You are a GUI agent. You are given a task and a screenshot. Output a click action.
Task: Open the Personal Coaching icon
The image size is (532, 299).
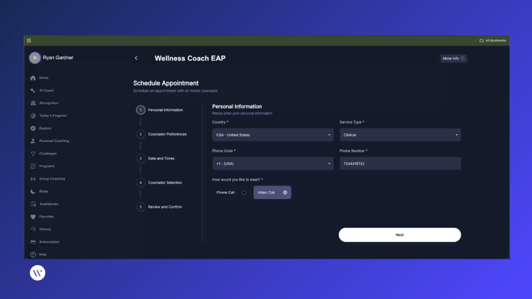click(33, 141)
